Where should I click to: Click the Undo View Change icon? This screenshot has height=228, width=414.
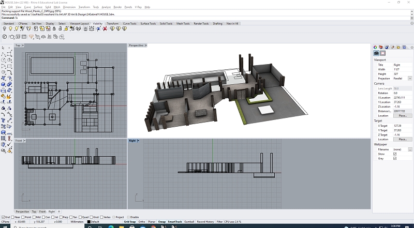(x=5, y=37)
